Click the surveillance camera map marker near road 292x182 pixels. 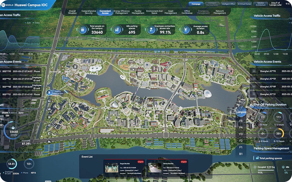click(x=49, y=142)
